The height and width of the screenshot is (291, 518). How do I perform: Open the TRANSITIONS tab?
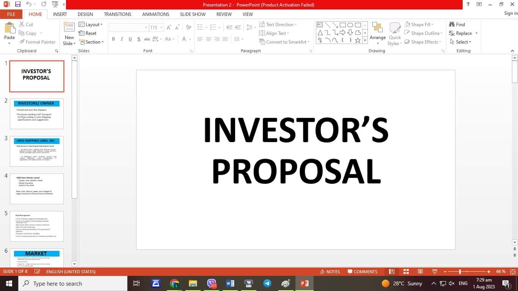tap(118, 14)
